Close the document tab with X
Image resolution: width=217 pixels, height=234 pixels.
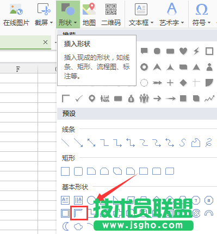[x=45, y=42]
